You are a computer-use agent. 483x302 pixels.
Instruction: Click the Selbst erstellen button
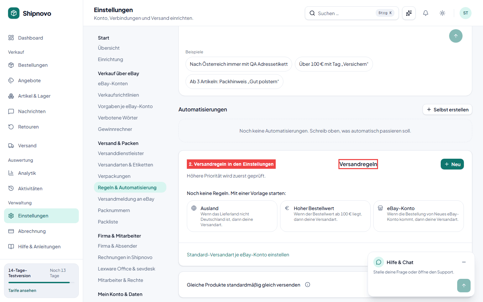[447, 110]
